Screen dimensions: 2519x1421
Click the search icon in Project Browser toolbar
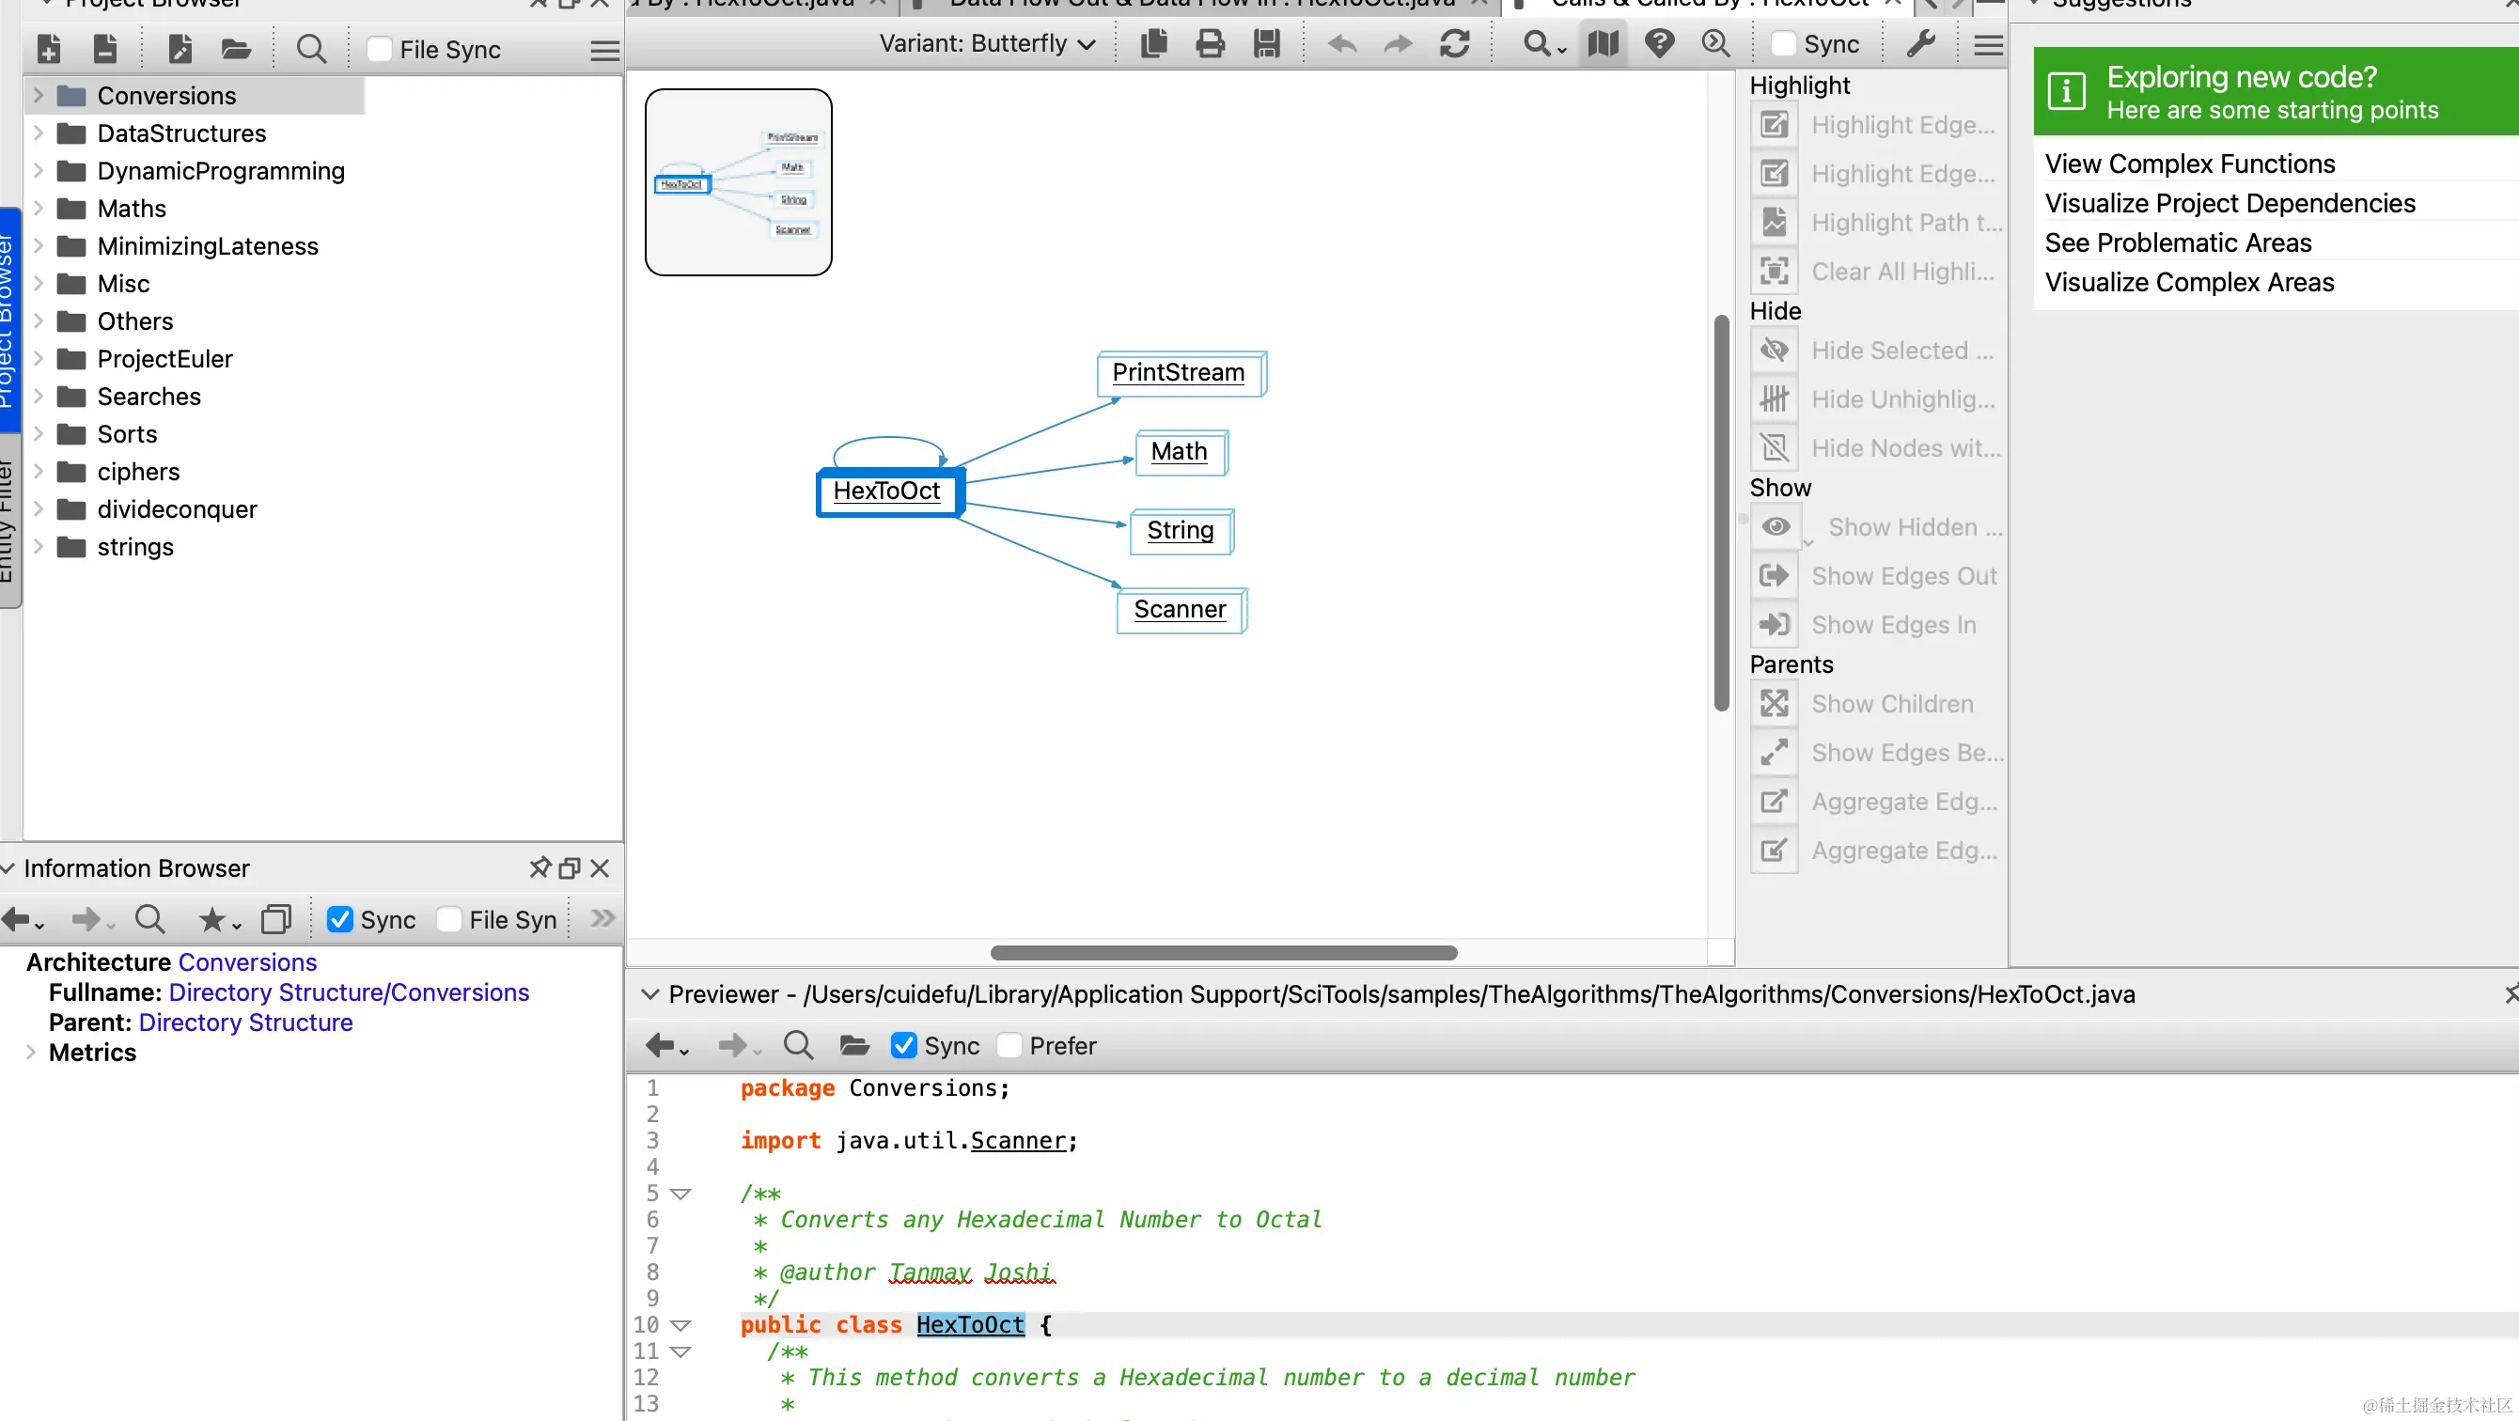click(311, 48)
